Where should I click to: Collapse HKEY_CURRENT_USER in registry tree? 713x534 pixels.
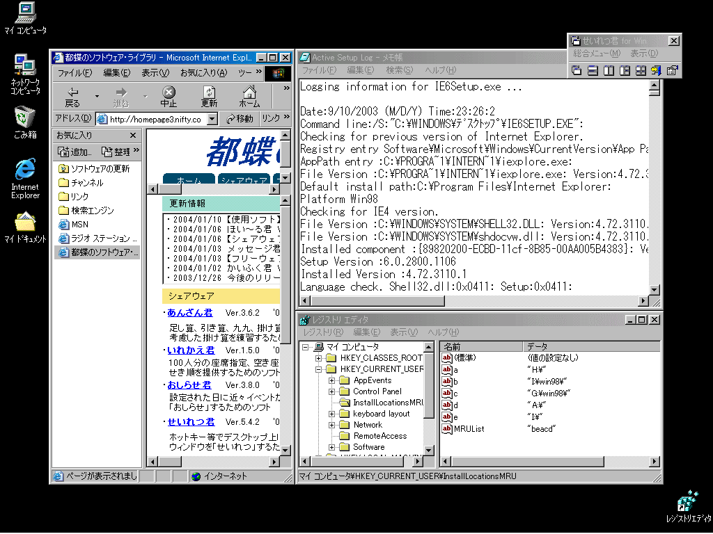tap(319, 369)
